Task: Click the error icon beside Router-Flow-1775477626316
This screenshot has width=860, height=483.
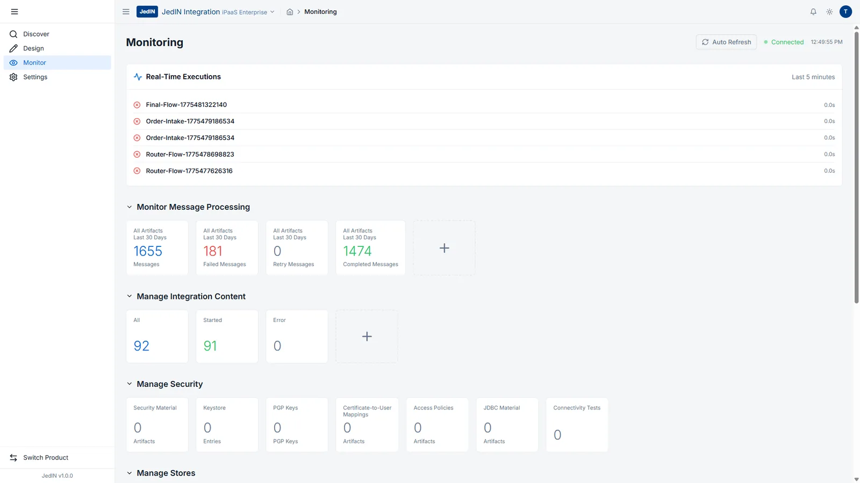Action: click(x=137, y=171)
